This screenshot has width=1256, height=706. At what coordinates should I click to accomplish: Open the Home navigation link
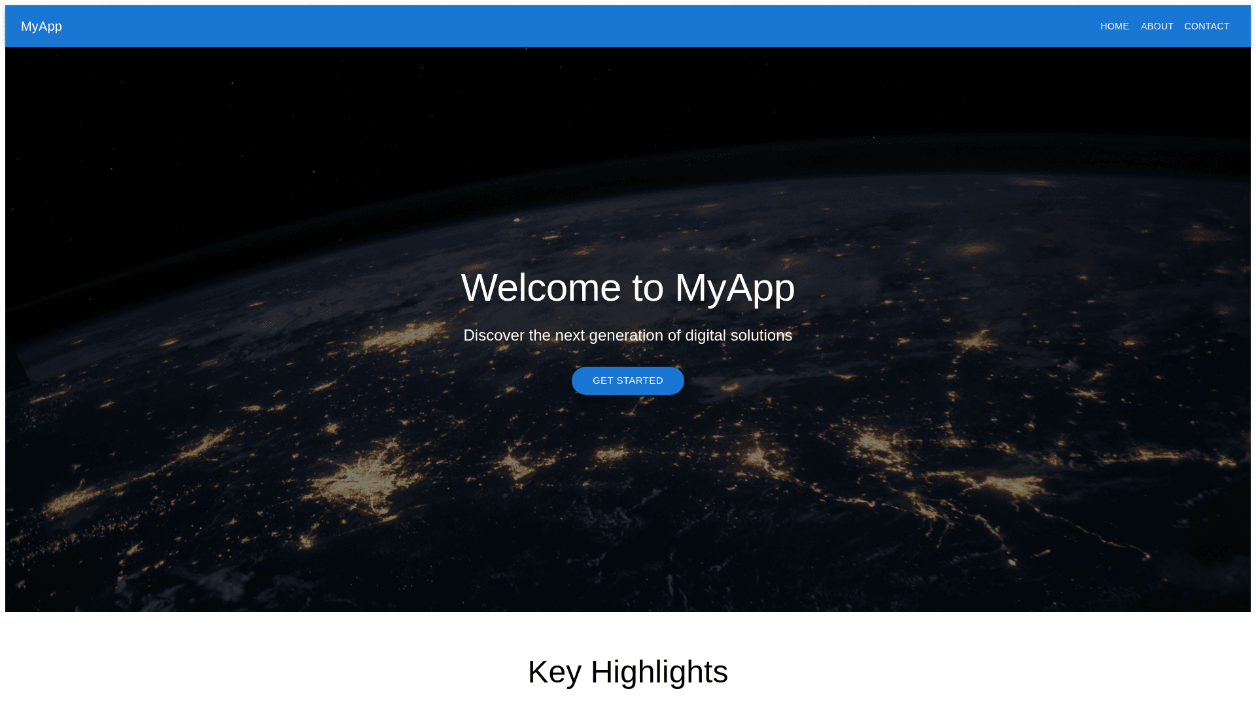[x=1114, y=26]
